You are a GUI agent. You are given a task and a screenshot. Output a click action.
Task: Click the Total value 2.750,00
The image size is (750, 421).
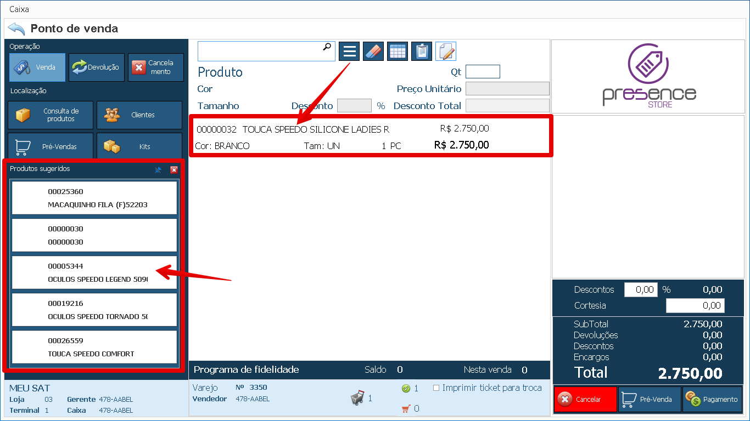(x=690, y=374)
